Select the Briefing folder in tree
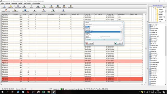The image size is (167, 94). (x=160, y=9)
